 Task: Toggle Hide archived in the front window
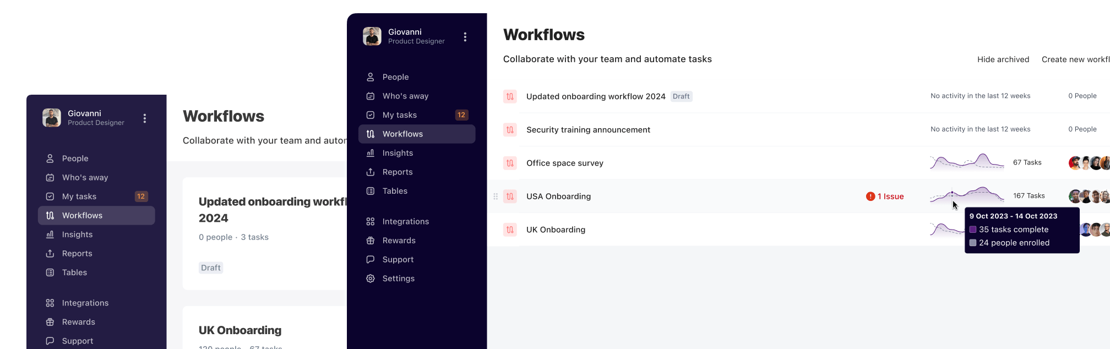click(x=1003, y=59)
